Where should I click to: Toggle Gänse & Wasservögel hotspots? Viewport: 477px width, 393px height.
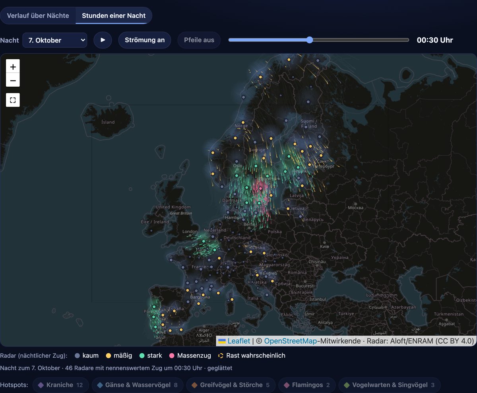138,385
